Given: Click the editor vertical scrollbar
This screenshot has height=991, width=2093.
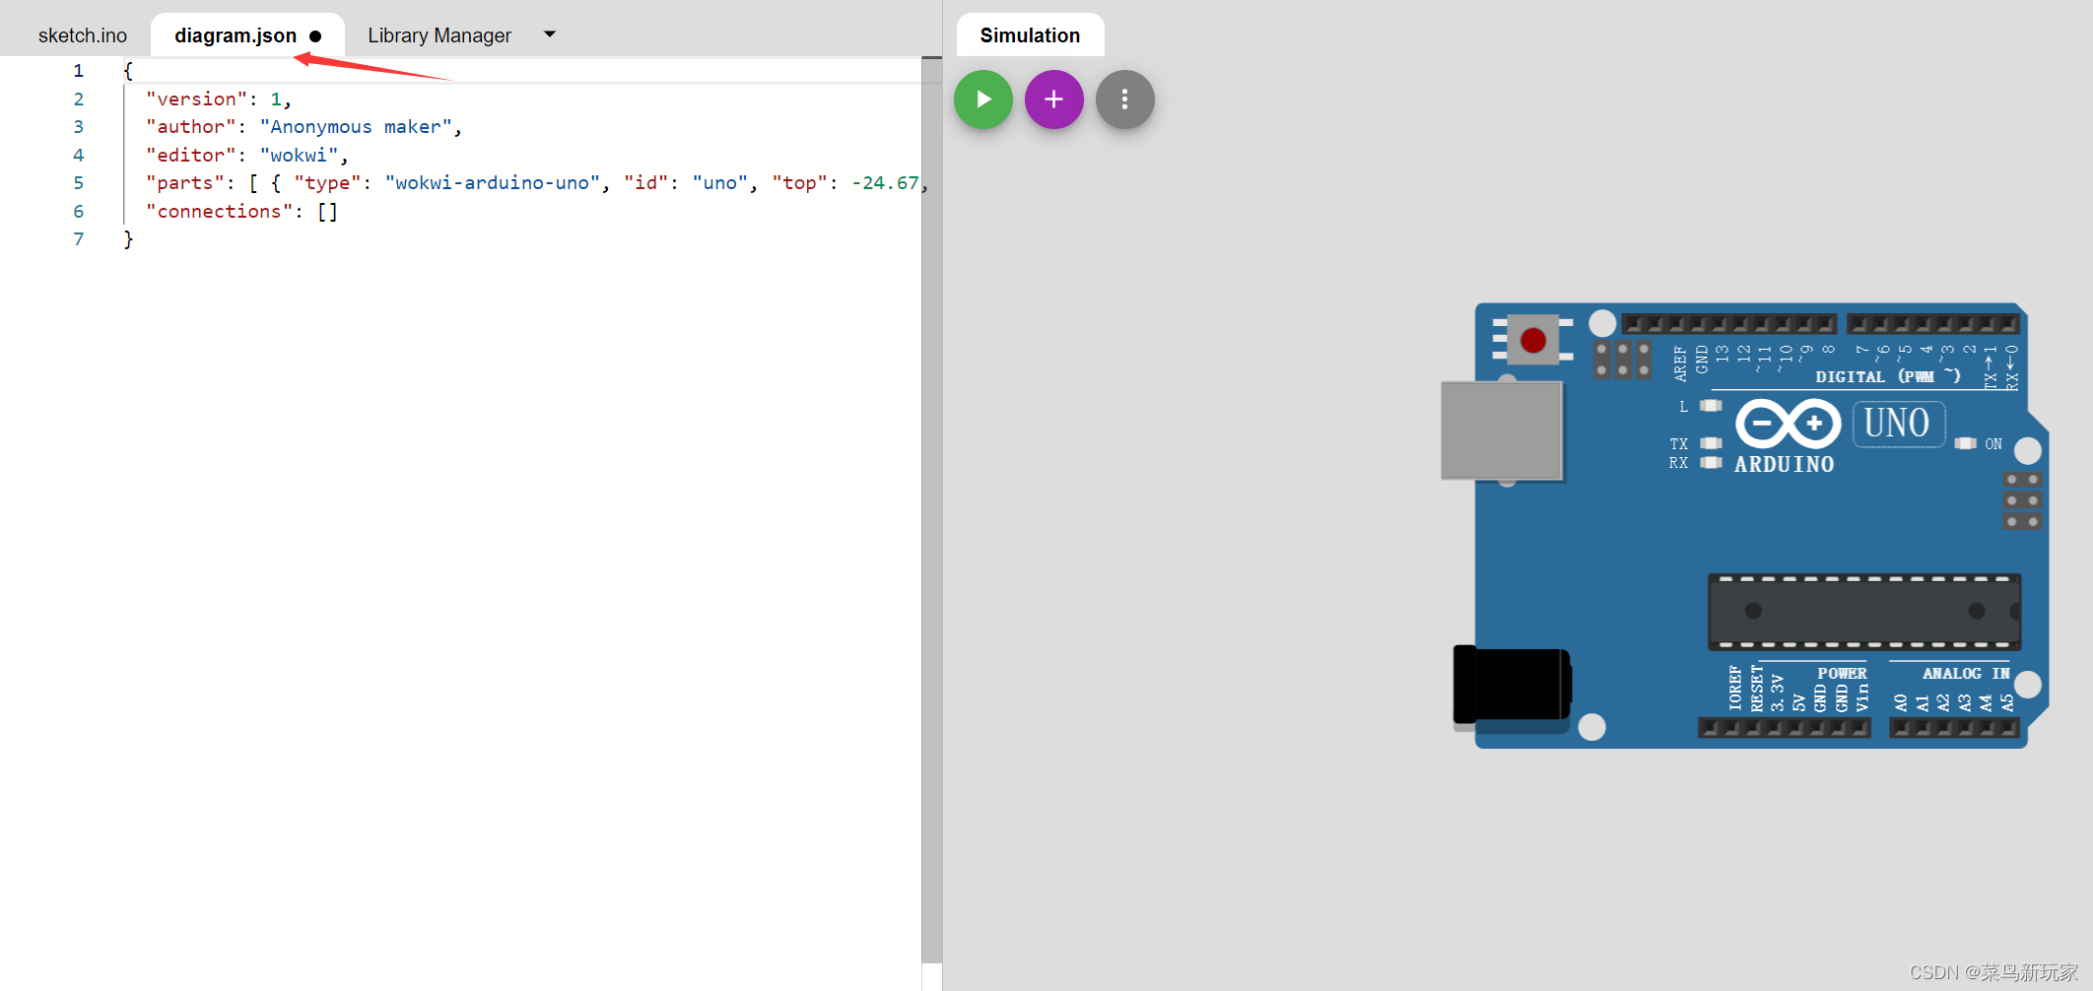Looking at the screenshot, I should 931,509.
